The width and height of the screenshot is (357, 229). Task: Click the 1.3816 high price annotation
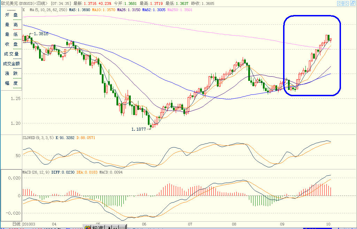41,34
